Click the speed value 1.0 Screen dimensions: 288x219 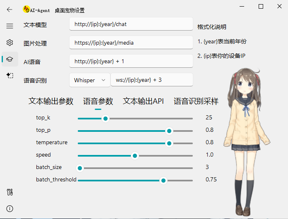coord(209,155)
